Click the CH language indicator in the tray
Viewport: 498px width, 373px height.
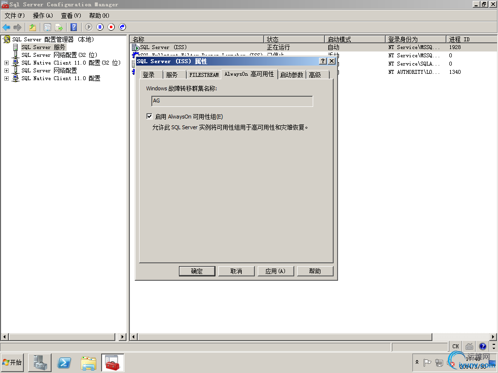click(x=455, y=346)
